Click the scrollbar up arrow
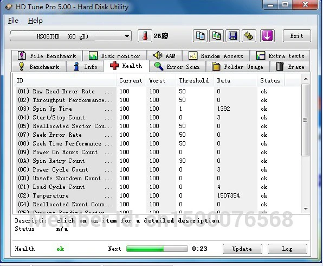Image resolution: width=323 pixels, height=266 pixels. pos(306,79)
